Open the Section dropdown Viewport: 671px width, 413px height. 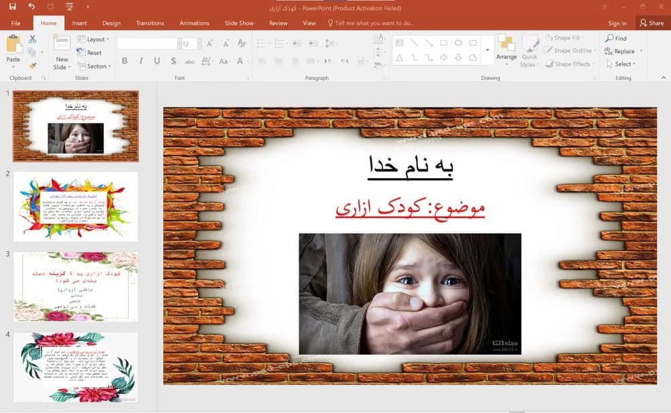pyautogui.click(x=94, y=66)
